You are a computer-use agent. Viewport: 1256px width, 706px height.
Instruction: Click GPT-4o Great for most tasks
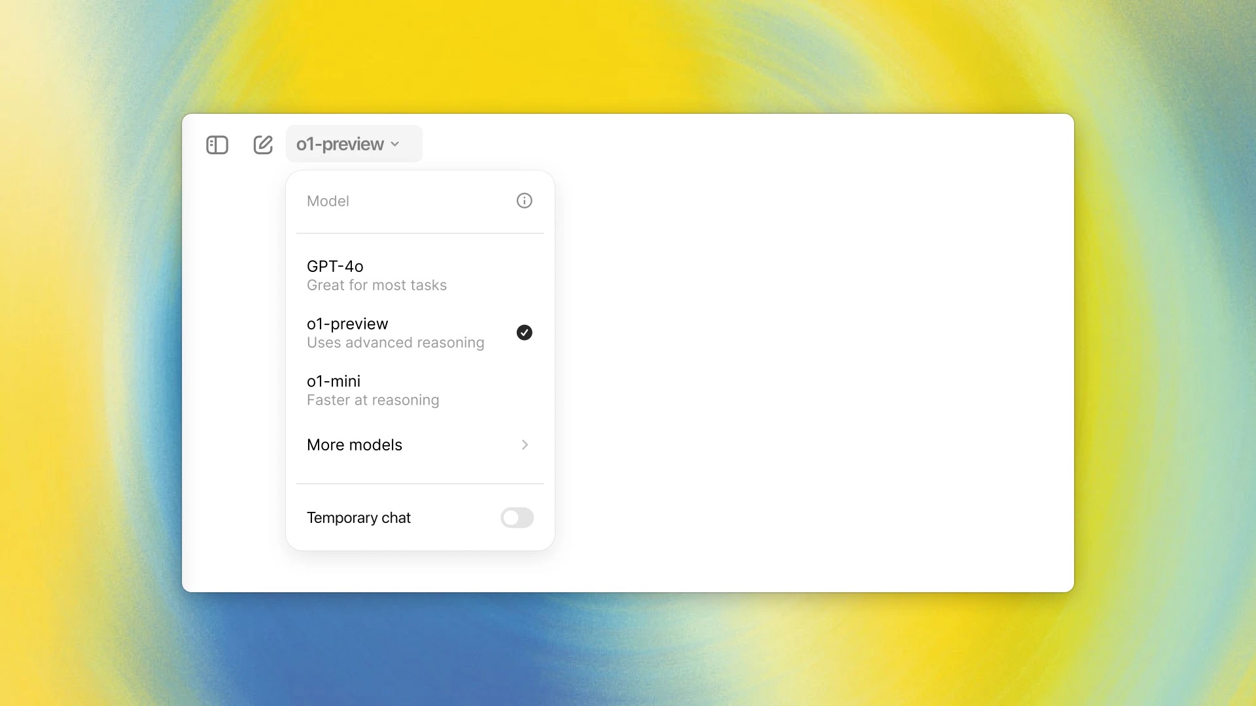(420, 275)
